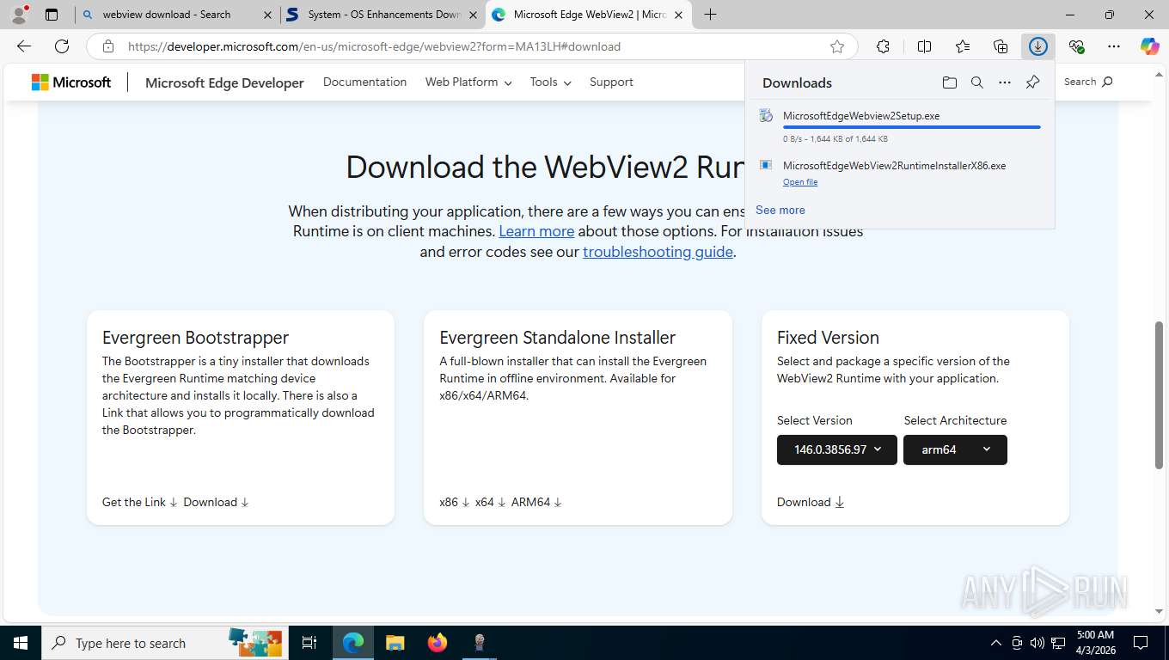The image size is (1169, 660).
Task: Click the Microsoft logo
Action: 71,82
